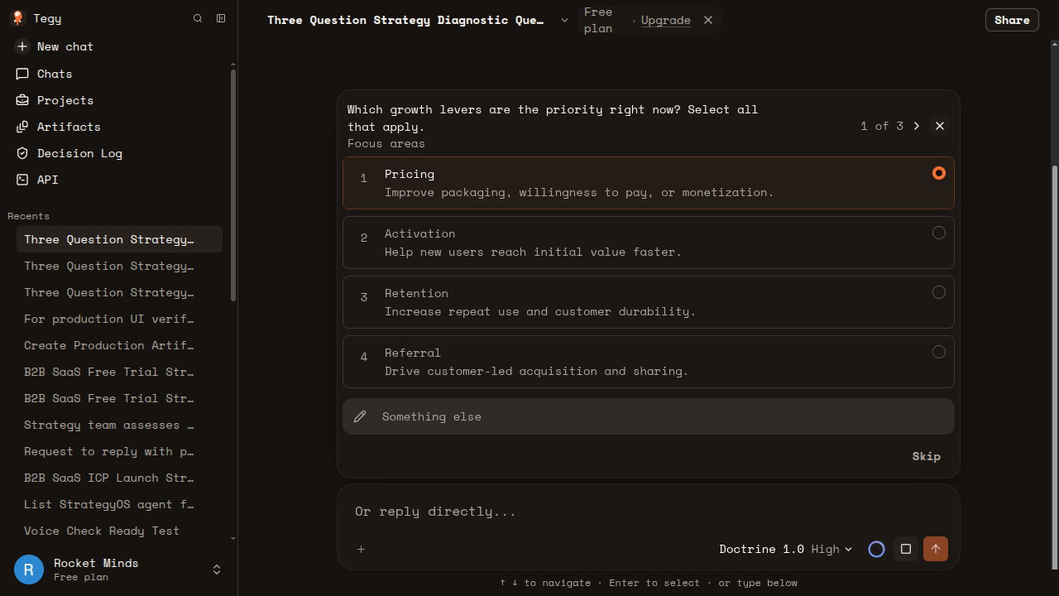Open recent chat Voice Check Ready Test
This screenshot has width=1059, height=596.
pos(119,531)
